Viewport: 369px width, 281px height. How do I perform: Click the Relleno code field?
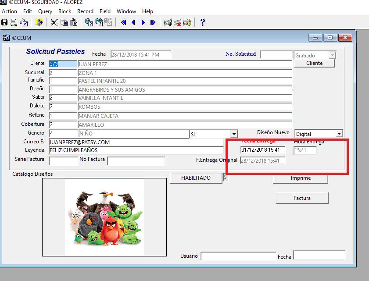63,116
